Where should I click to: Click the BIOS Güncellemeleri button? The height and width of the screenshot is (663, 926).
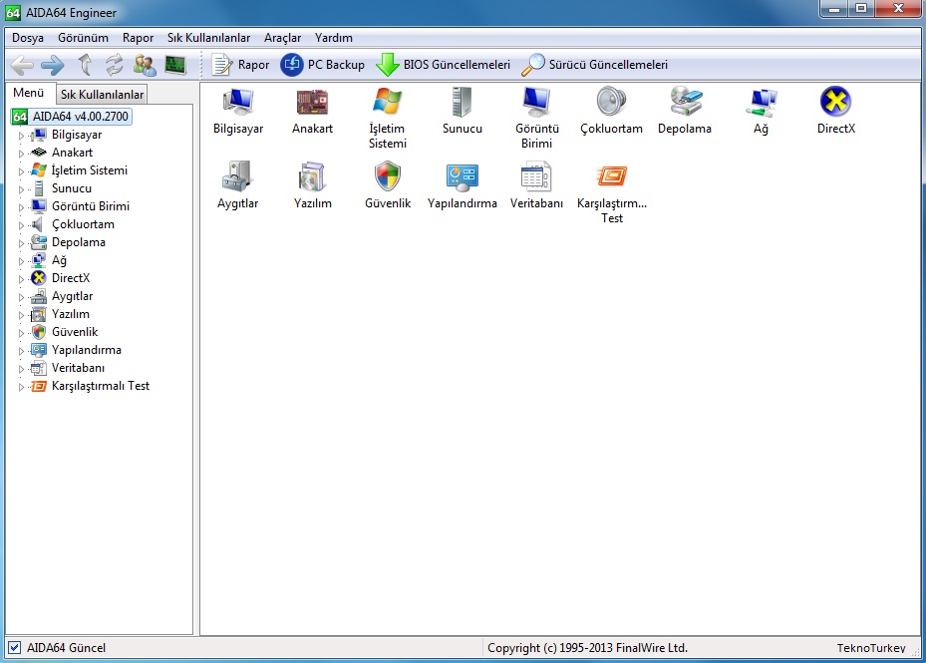pyautogui.click(x=444, y=66)
